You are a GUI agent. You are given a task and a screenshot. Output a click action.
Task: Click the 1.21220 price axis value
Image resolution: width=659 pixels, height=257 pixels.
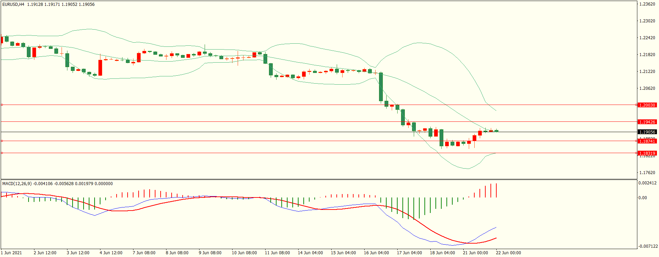pos(647,72)
